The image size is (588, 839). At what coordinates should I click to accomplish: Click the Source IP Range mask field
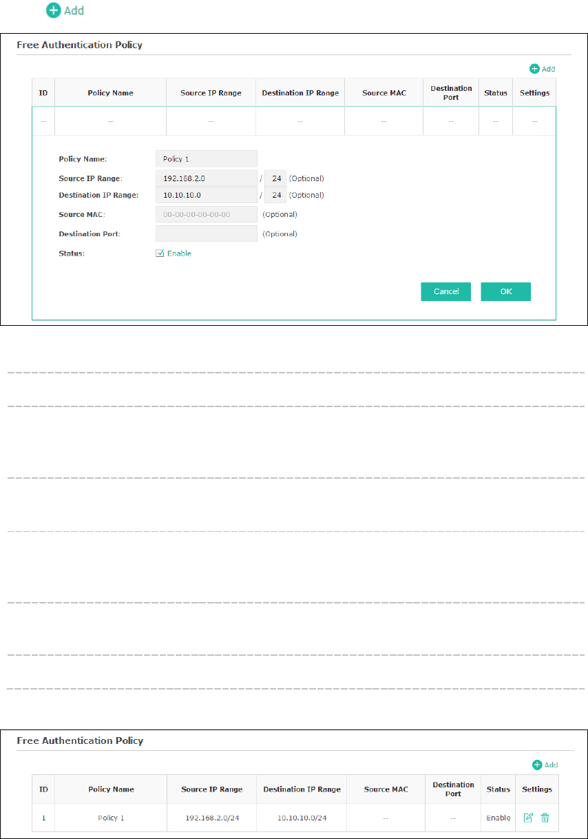point(276,178)
